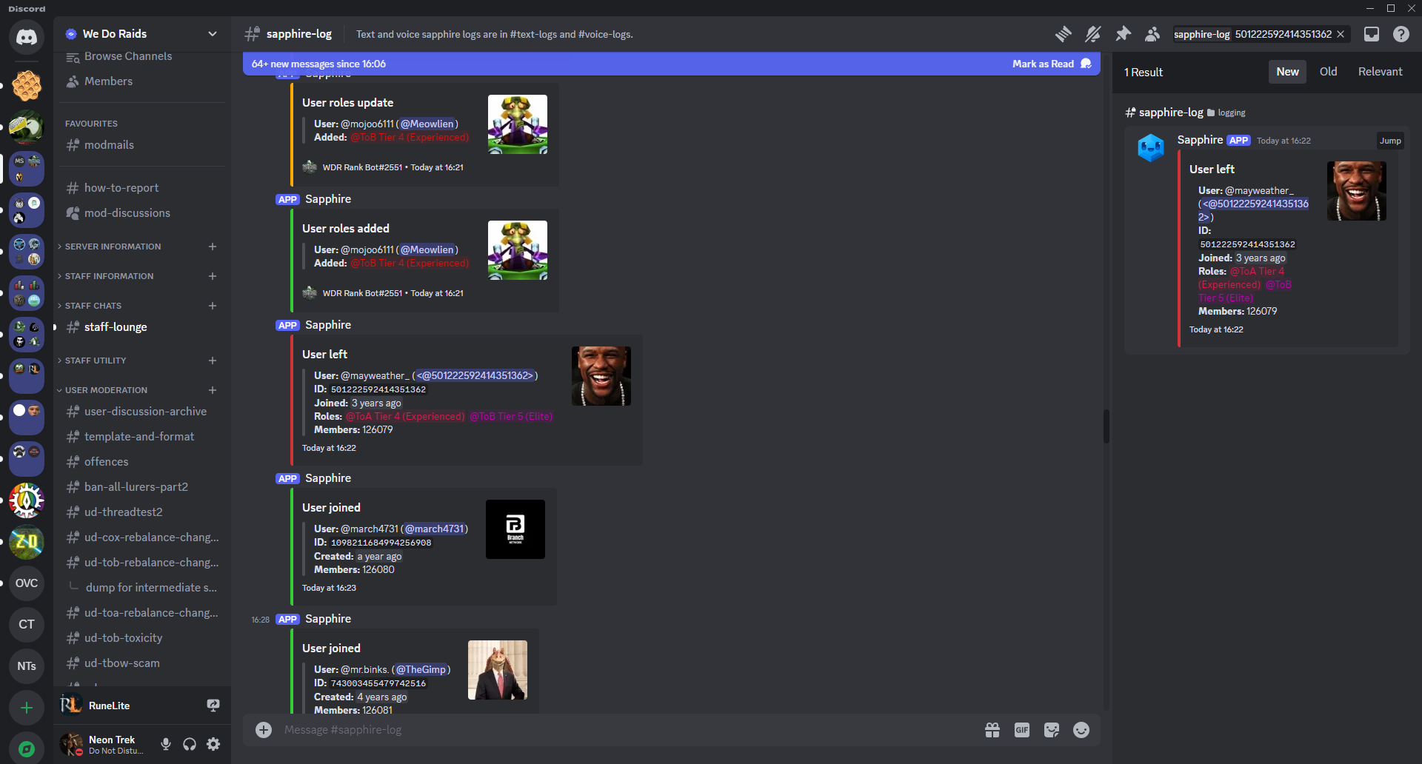Open pinned messages
The width and height of the screenshot is (1422, 764).
click(1123, 34)
